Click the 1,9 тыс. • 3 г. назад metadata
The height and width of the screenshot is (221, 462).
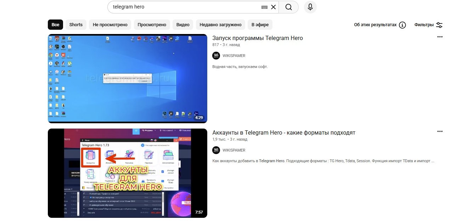230,140
